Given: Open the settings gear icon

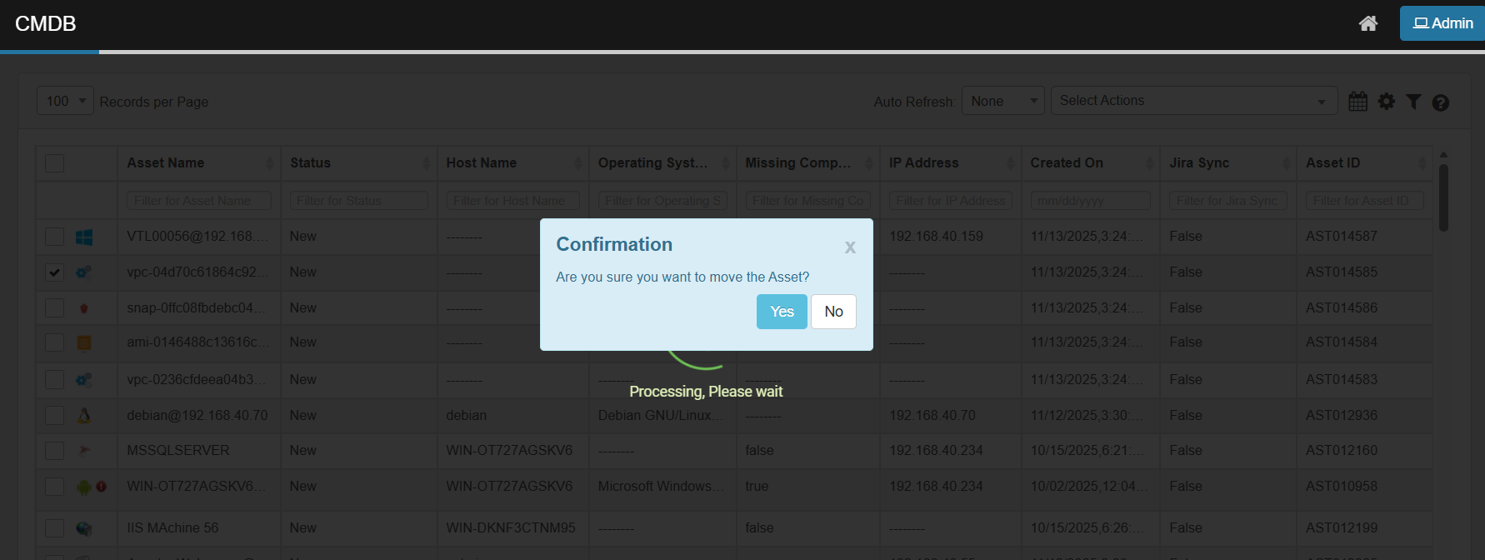Looking at the screenshot, I should pos(1386,102).
